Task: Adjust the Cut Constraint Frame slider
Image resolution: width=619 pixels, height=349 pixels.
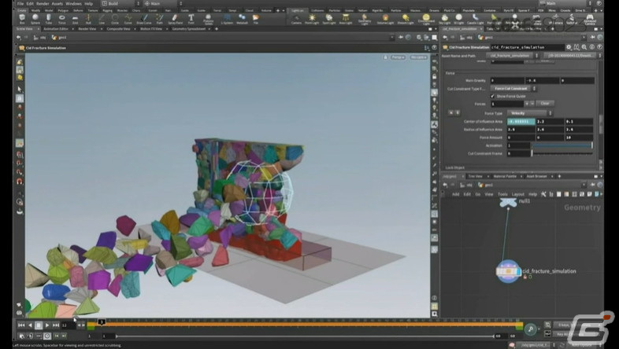Action: (x=562, y=153)
